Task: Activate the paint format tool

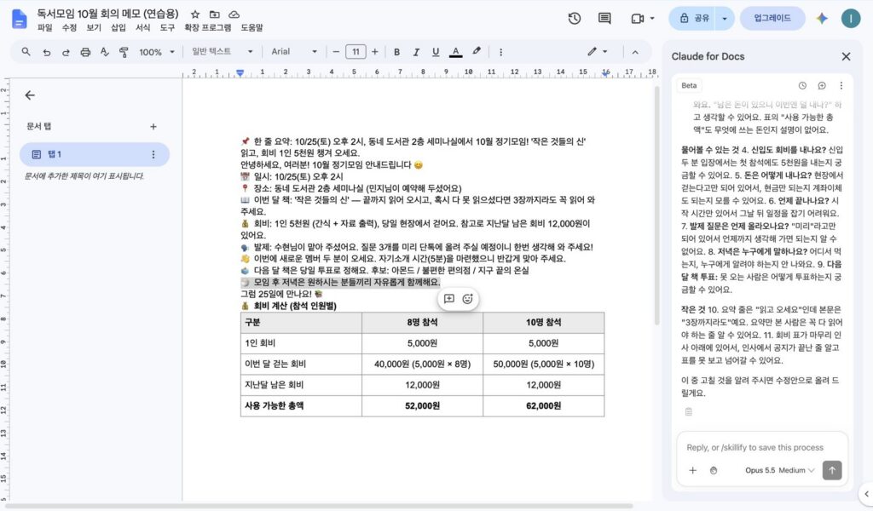Action: tap(124, 52)
